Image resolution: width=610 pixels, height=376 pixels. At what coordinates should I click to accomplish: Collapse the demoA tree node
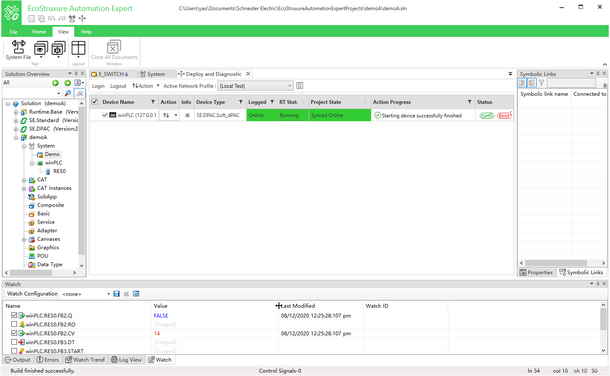coord(16,138)
